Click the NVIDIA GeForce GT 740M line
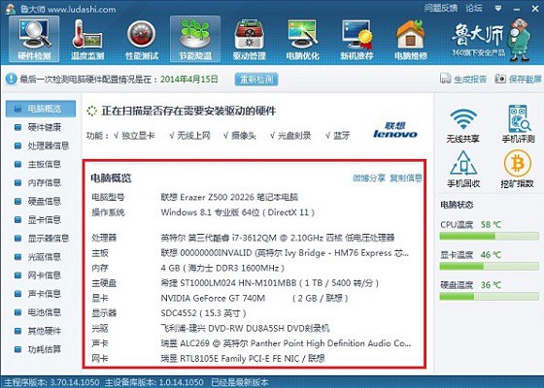The width and height of the screenshot is (544, 388). pos(255,299)
